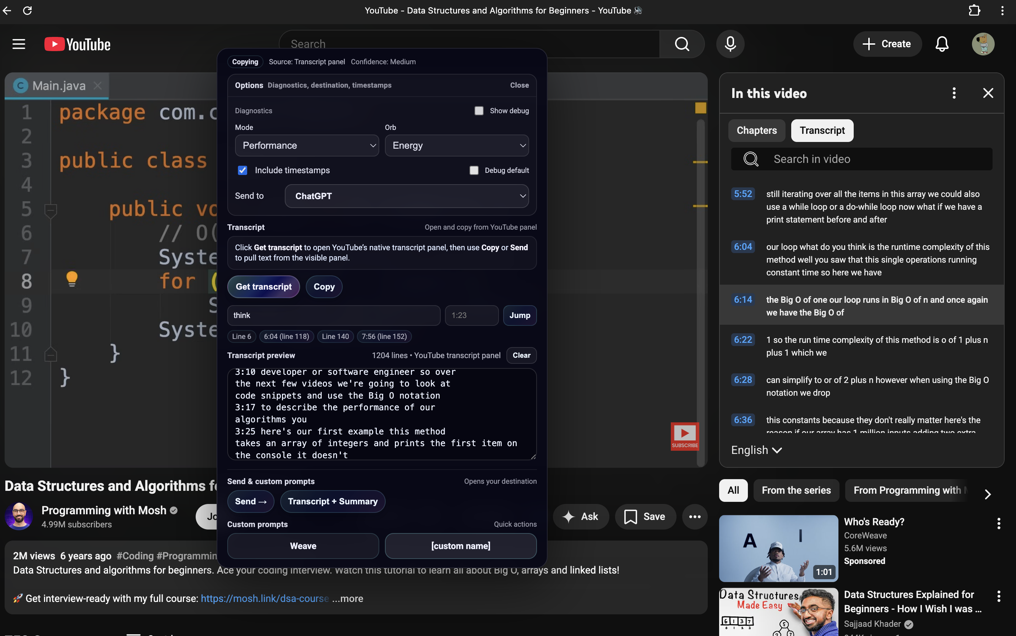Image resolution: width=1016 pixels, height=636 pixels.
Task: Toggle the Debug default checkbox
Action: (474, 170)
